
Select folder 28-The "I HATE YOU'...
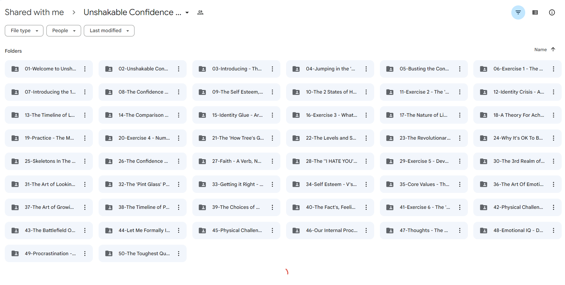[330, 161]
